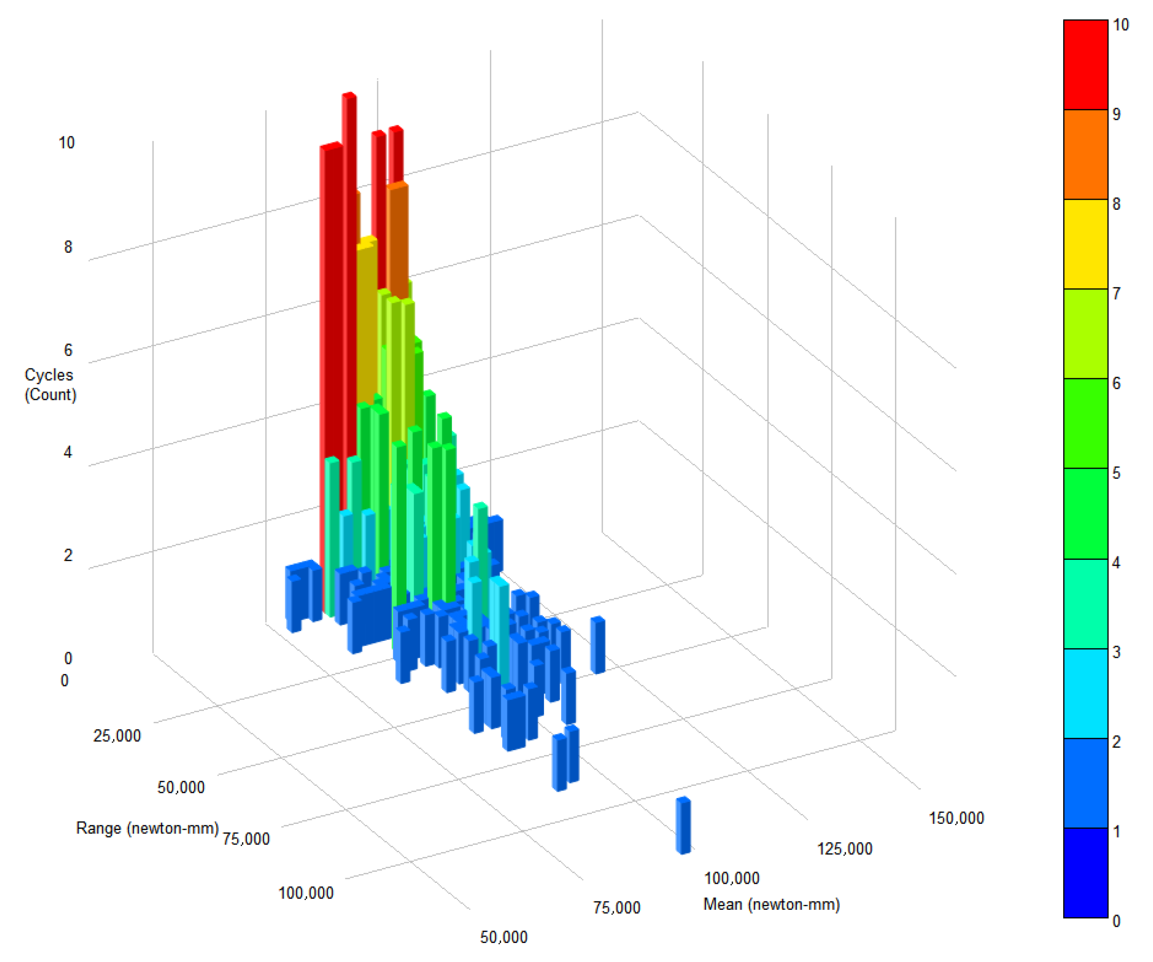This screenshot has width=1153, height=962.
Task: Click the orange 8–9 colorbar segment
Action: (x=1085, y=154)
